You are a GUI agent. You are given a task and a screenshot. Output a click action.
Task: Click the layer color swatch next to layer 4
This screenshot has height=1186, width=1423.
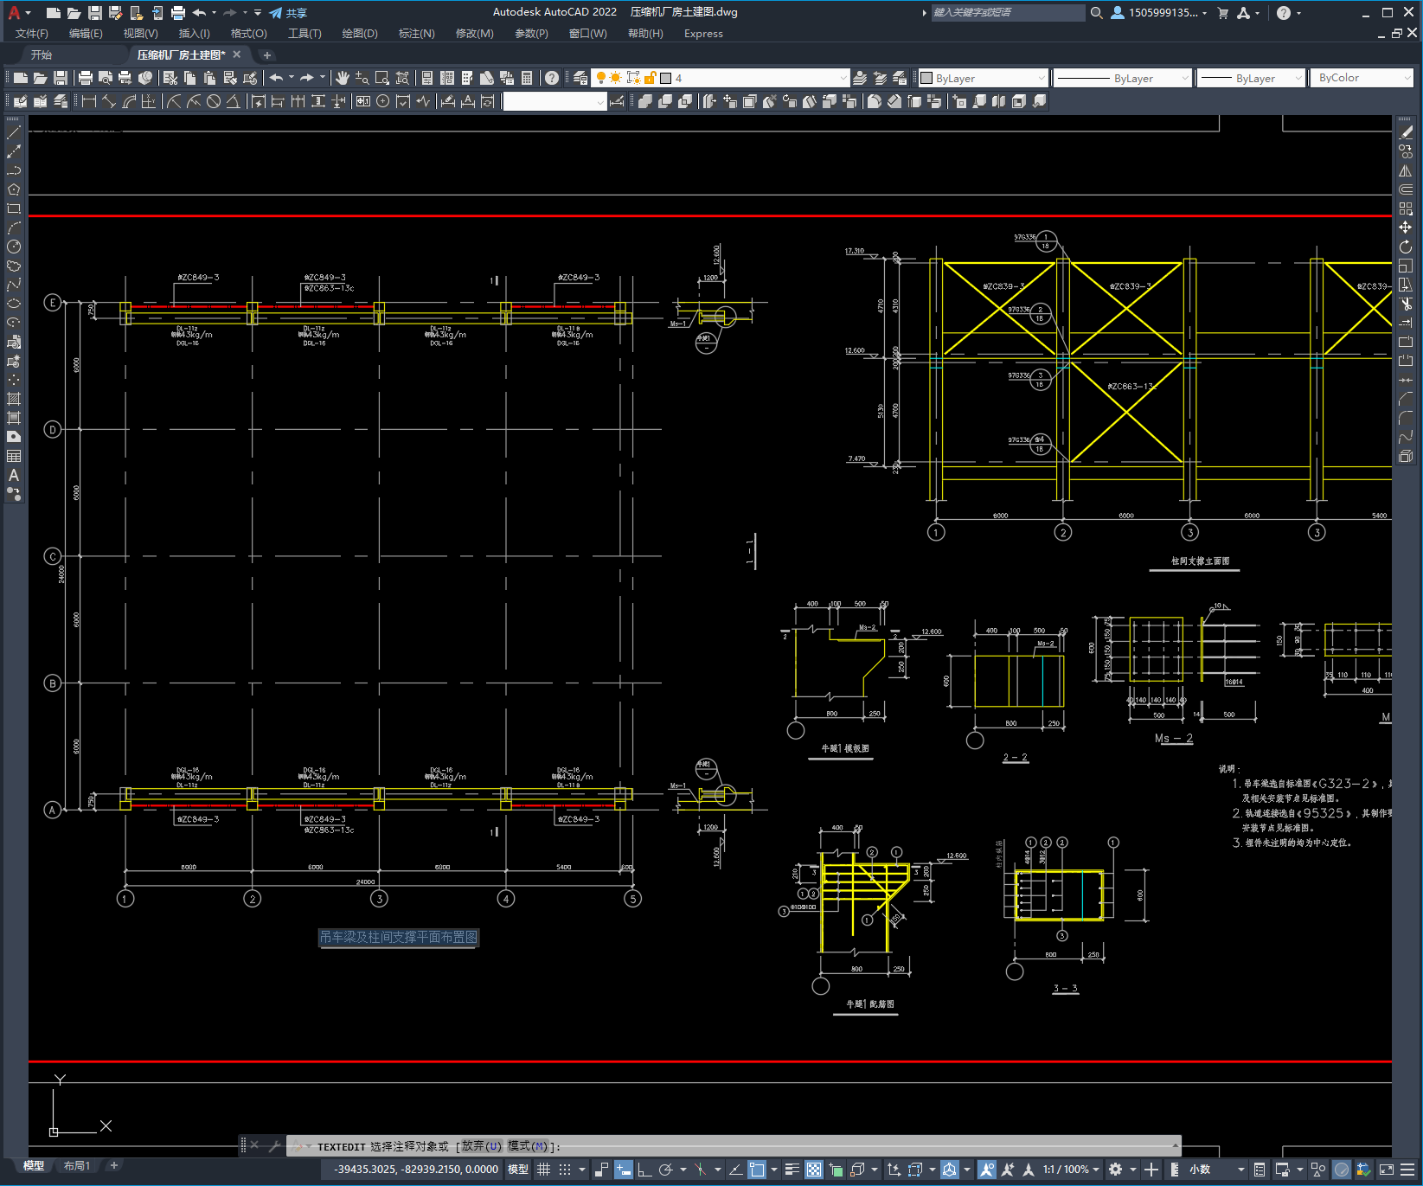(x=666, y=78)
